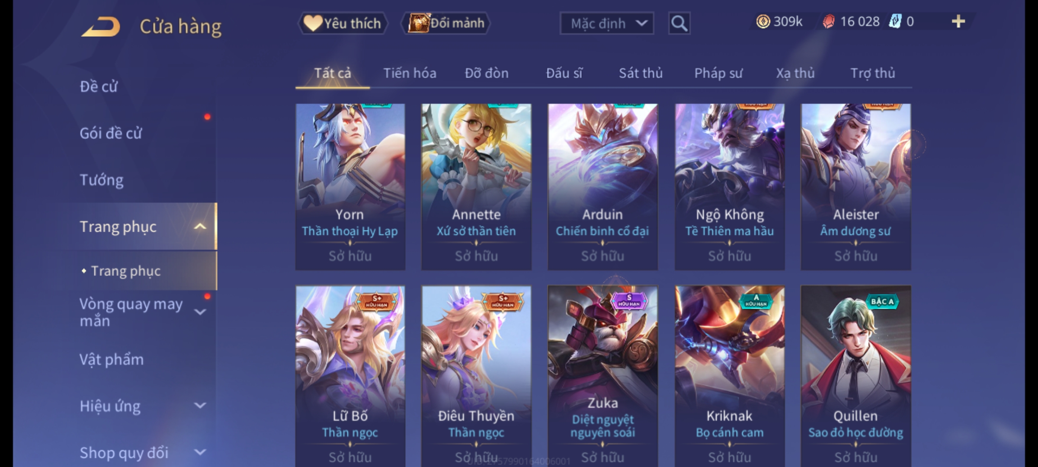This screenshot has height=467, width=1038.
Task: Go to Tướng in sidebar
Action: pyautogui.click(x=102, y=180)
